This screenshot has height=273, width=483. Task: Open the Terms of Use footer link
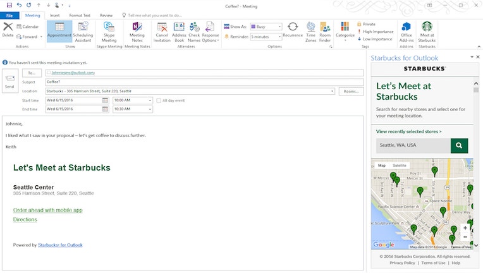pos(433,263)
